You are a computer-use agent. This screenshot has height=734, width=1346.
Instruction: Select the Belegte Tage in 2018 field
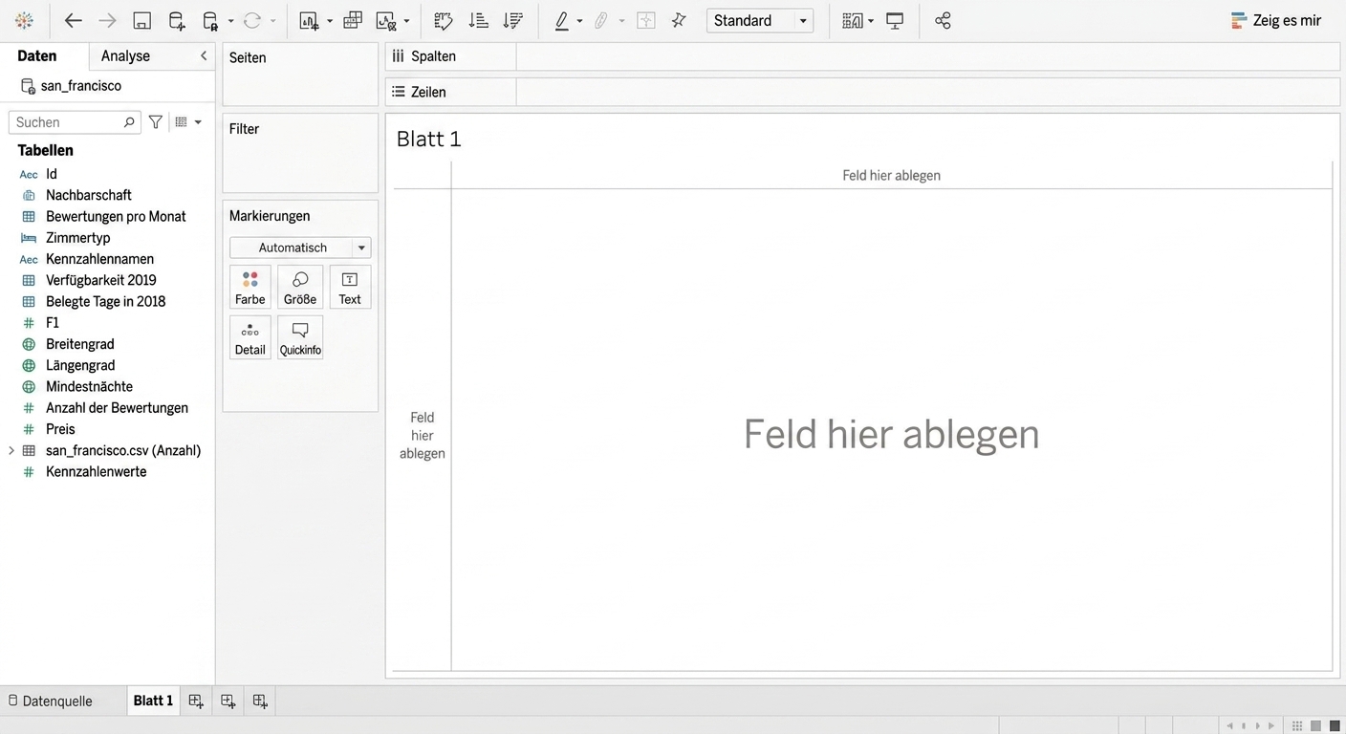(x=105, y=301)
